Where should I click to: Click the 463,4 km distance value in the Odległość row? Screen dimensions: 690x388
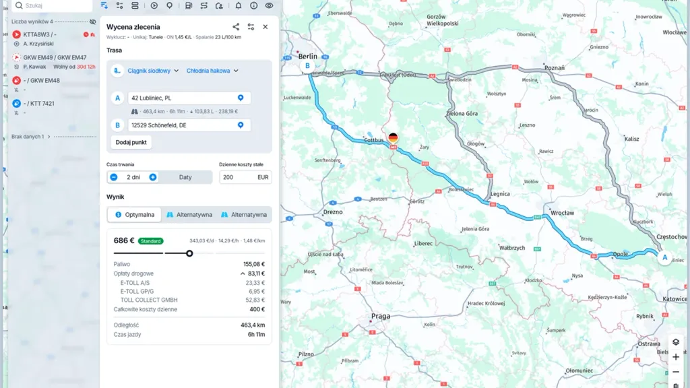tap(253, 325)
